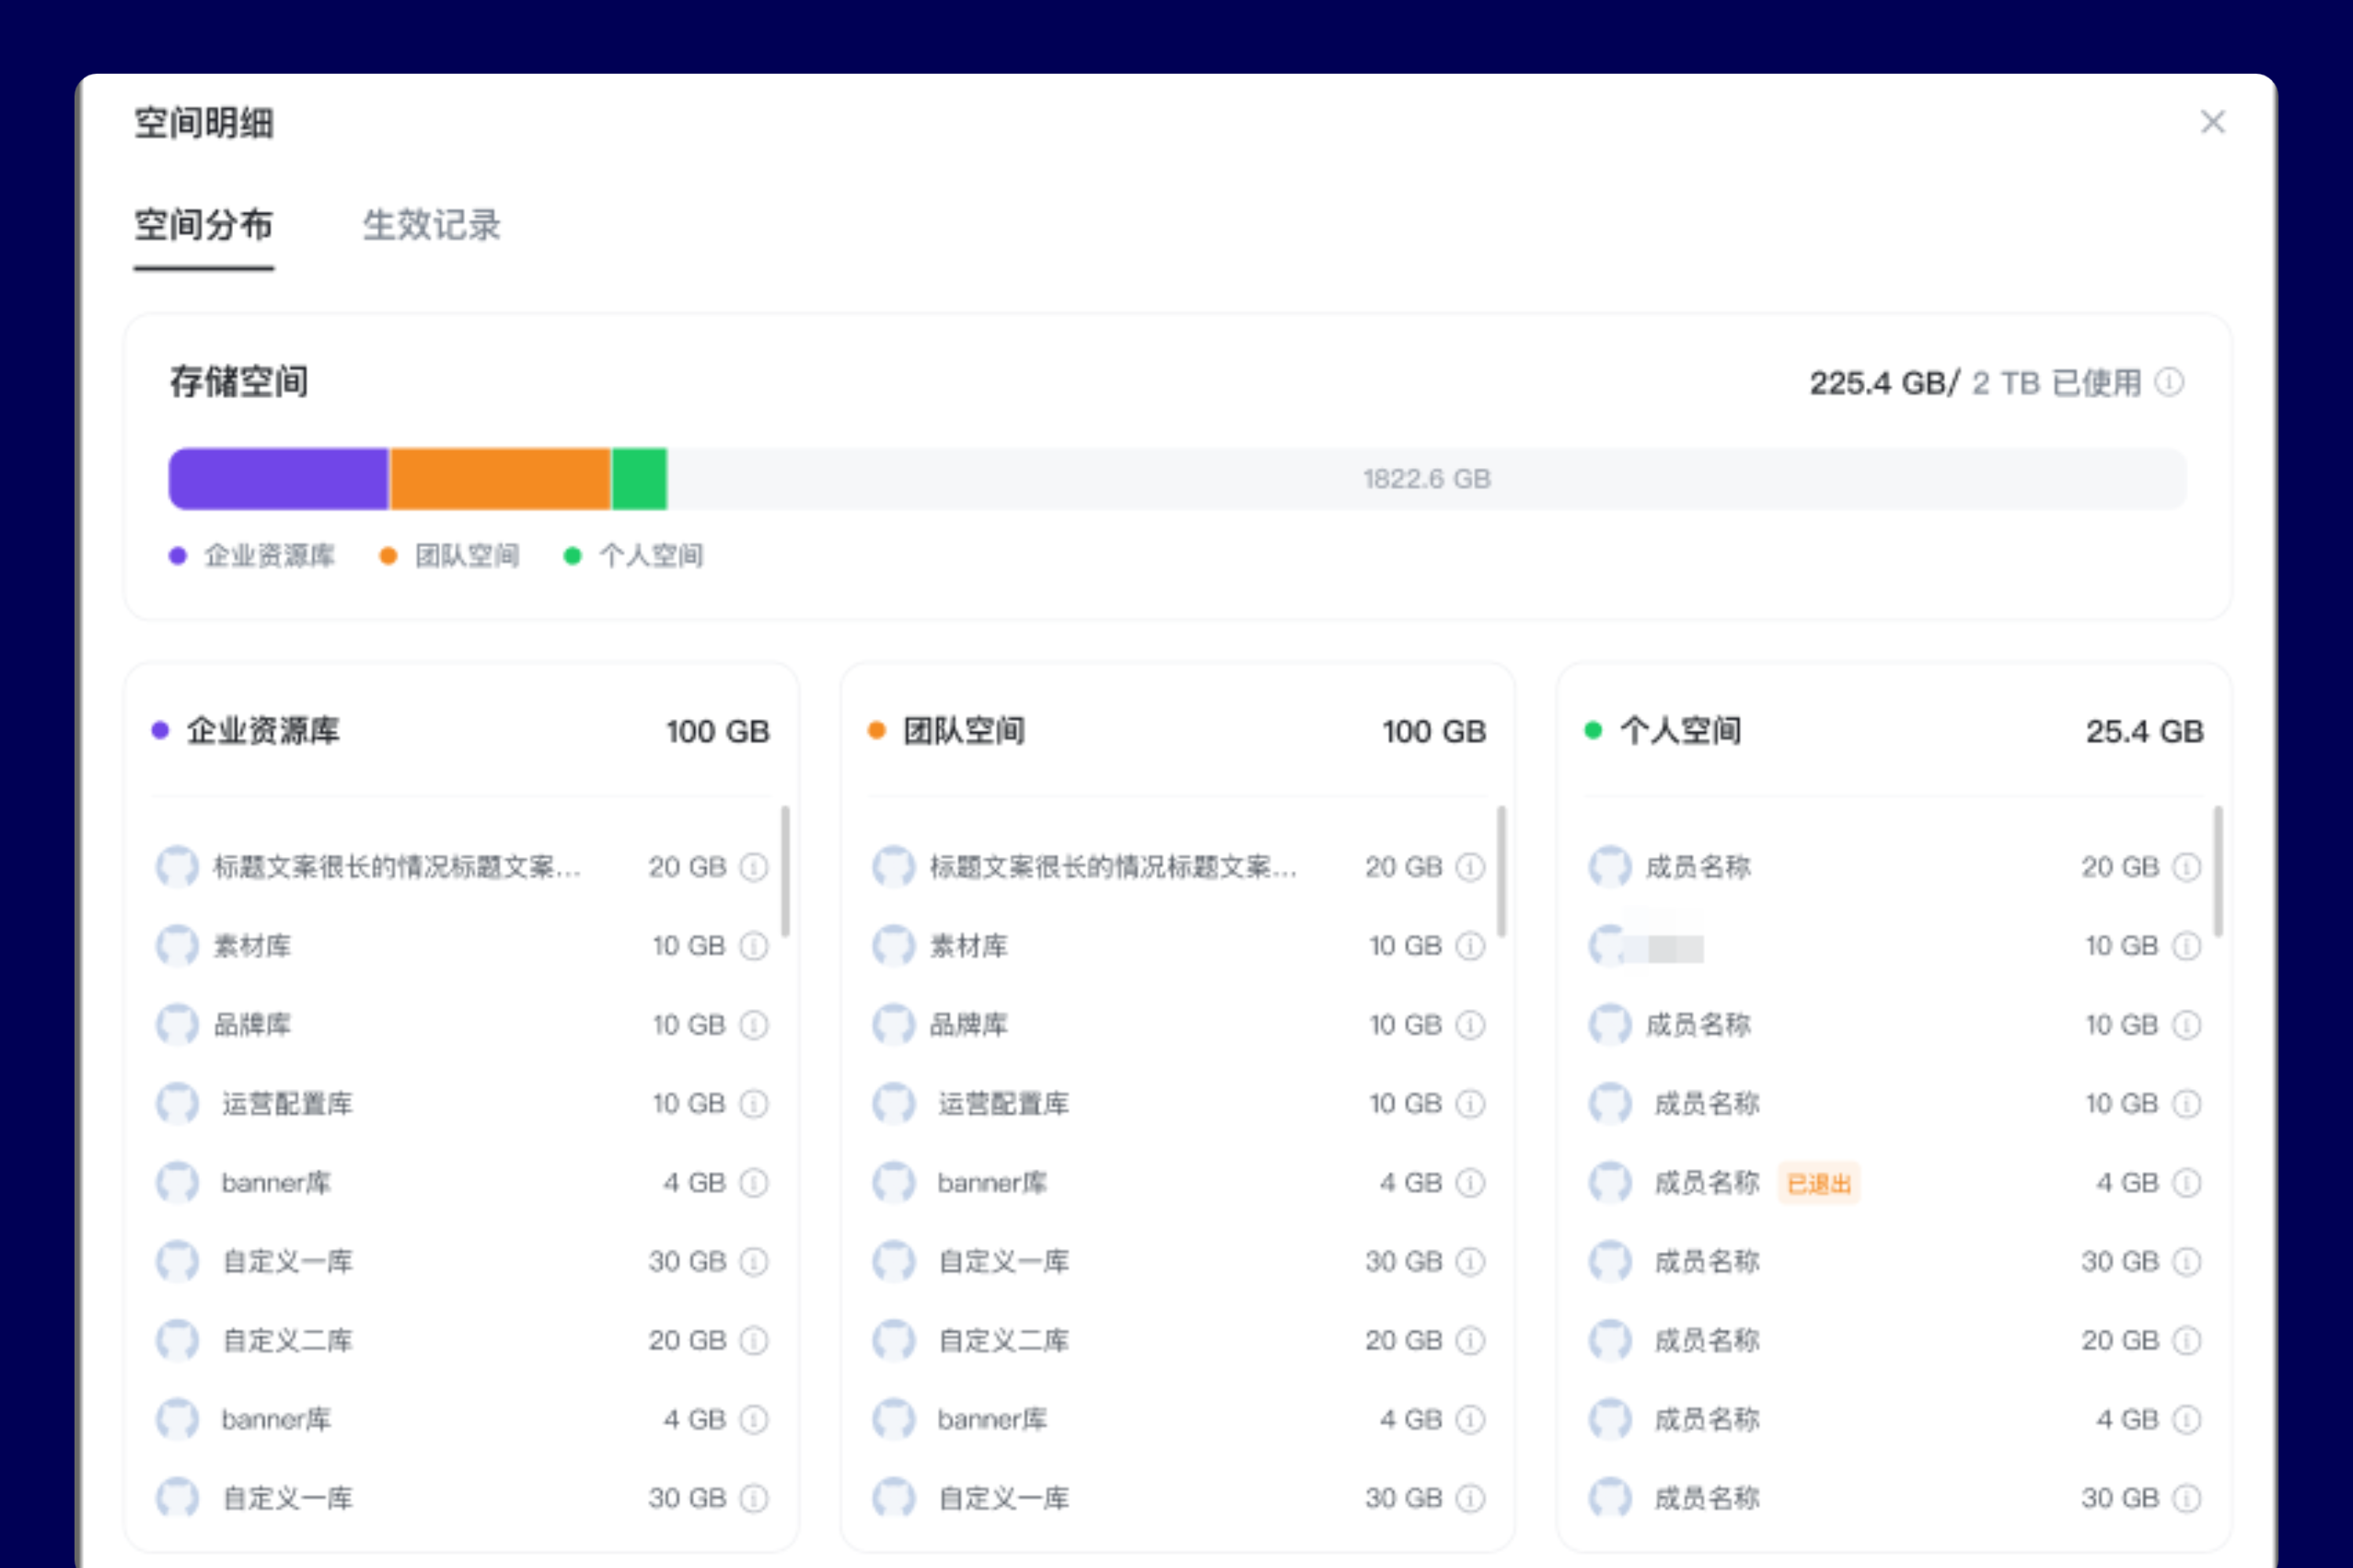Select 品牌库 row in 团队空间
The image size is (2353, 1568).
click(1177, 1025)
